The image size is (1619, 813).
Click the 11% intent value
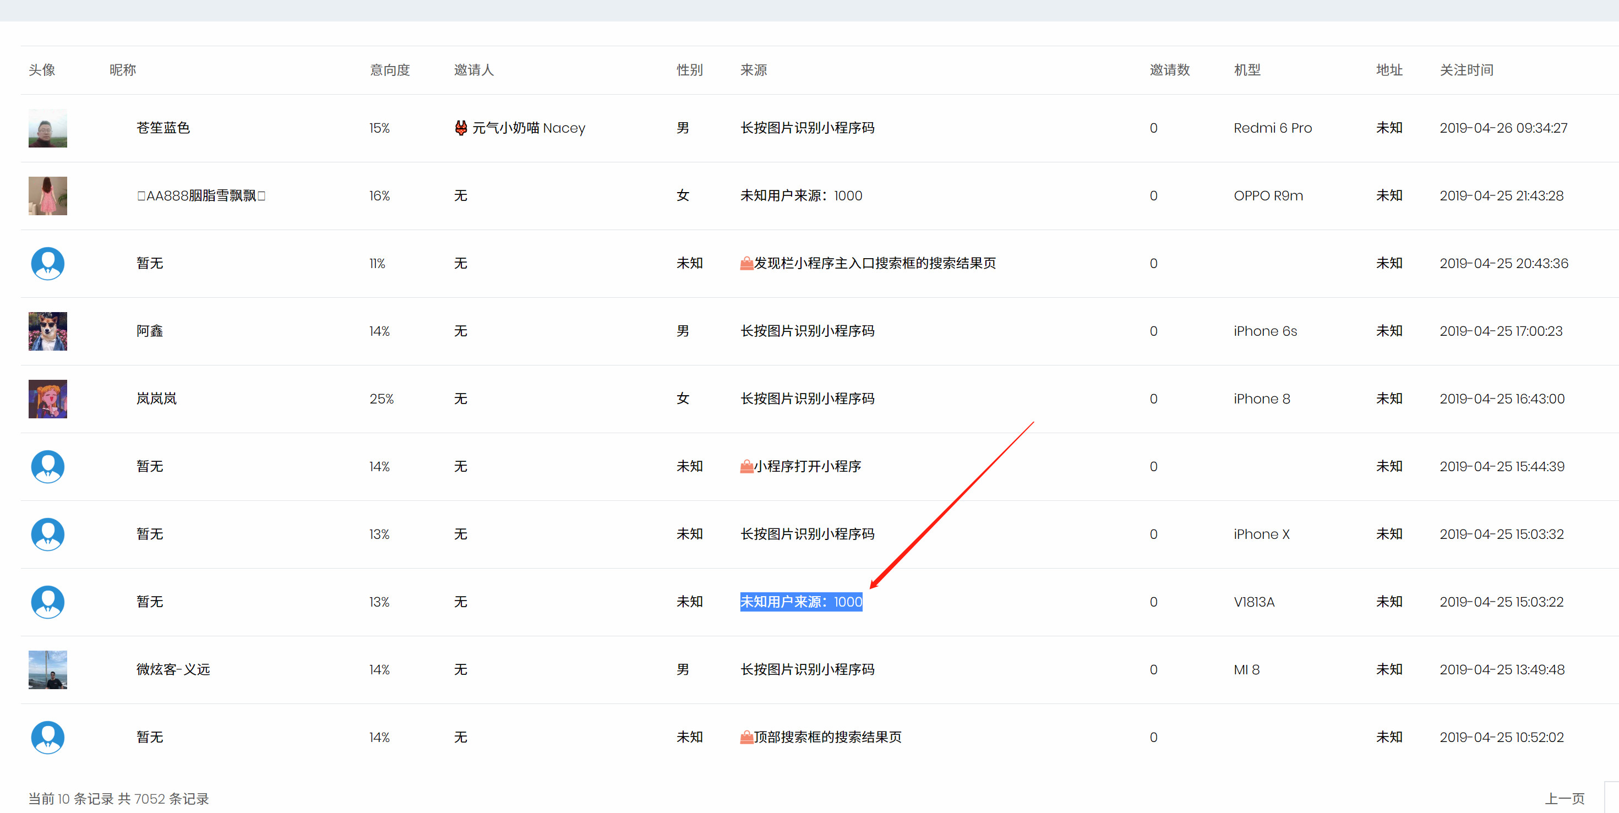377,263
